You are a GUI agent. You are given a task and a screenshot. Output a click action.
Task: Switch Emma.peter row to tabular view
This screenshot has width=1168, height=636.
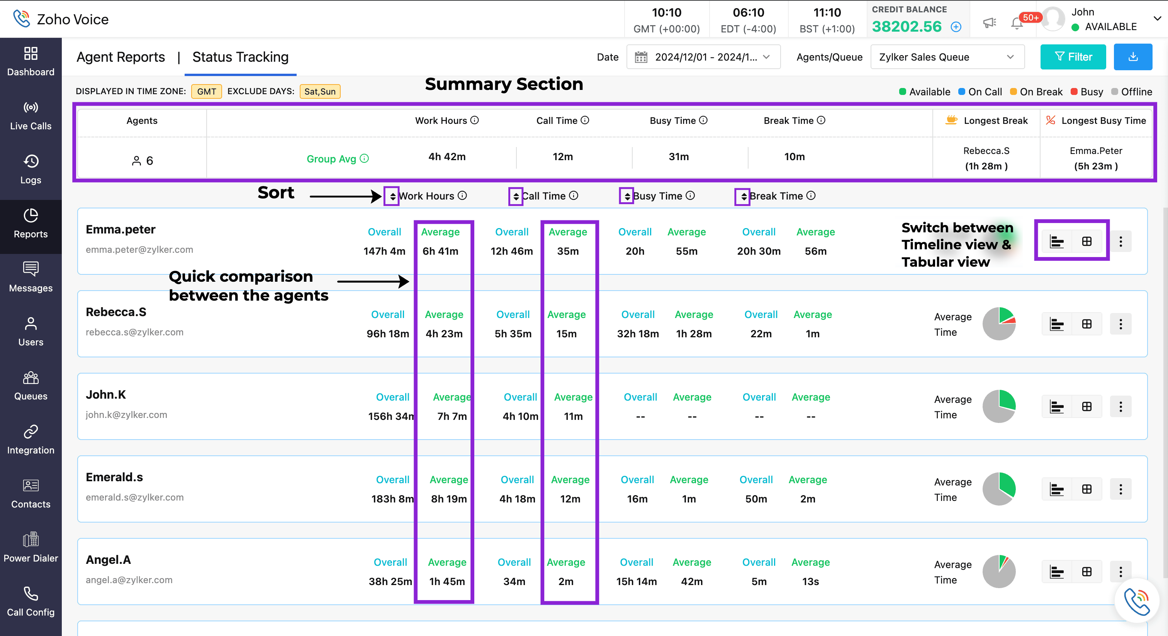pyautogui.click(x=1087, y=242)
